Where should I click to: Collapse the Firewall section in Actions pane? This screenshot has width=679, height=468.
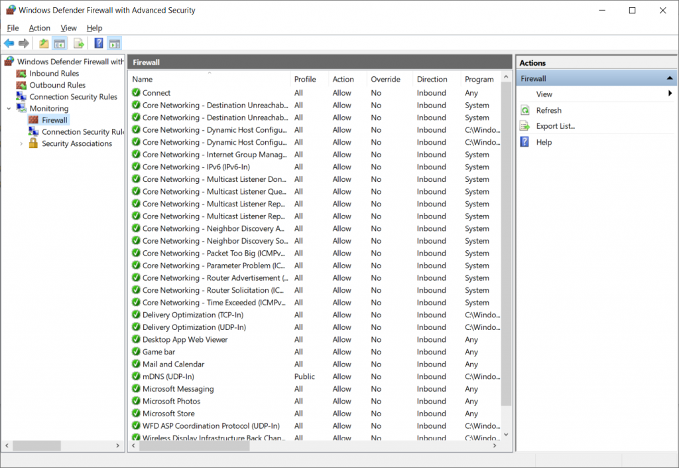coord(670,78)
